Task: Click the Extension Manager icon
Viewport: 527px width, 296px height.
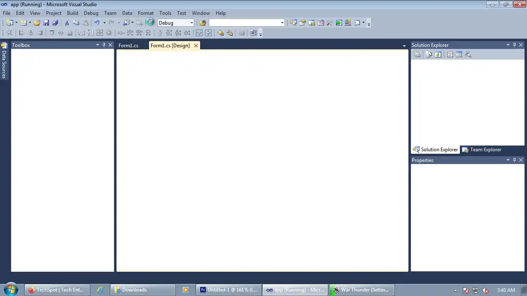Action: click(x=348, y=23)
